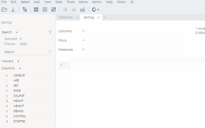The width and height of the screenshot is (205, 128).
Task: Click the demog table link
Action: (x=6, y=23)
